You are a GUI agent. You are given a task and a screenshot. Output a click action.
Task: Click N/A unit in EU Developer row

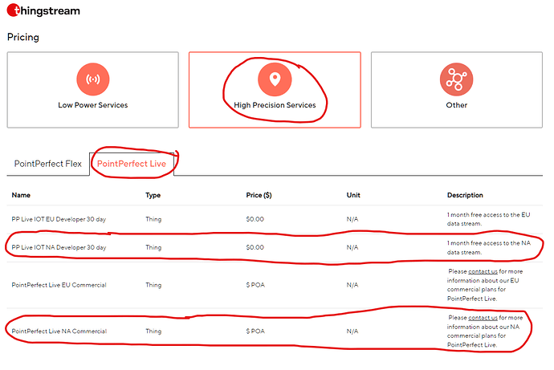point(352,219)
